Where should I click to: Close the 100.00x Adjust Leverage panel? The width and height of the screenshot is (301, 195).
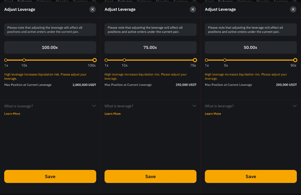pyautogui.click(x=92, y=9)
